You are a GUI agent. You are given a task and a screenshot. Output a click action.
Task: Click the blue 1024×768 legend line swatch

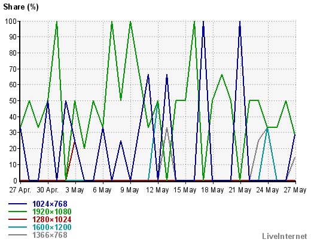(17, 204)
